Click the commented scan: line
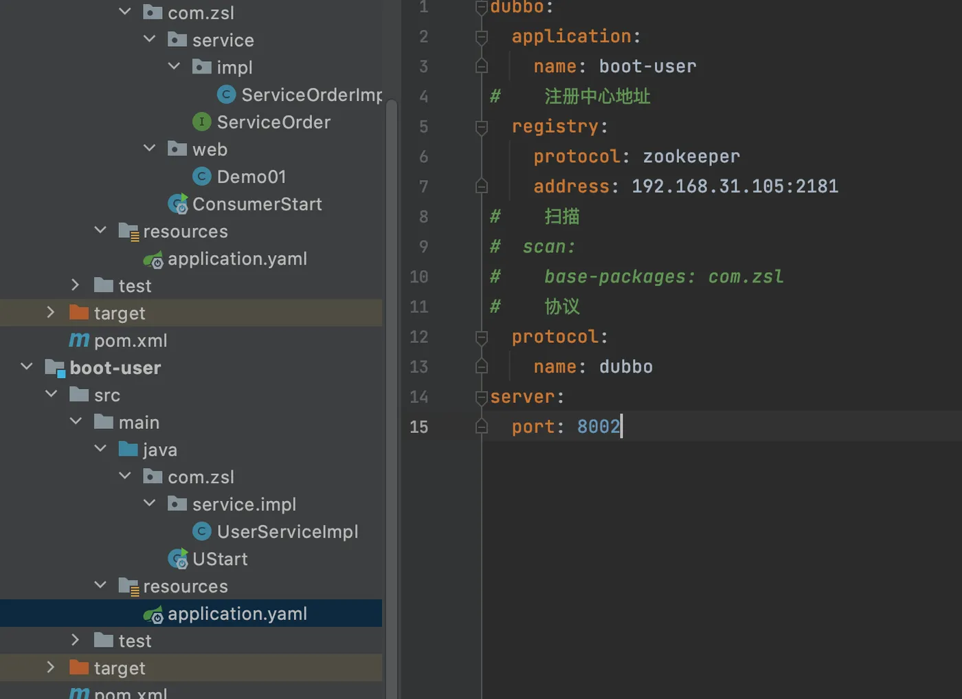This screenshot has width=962, height=699. click(533, 247)
